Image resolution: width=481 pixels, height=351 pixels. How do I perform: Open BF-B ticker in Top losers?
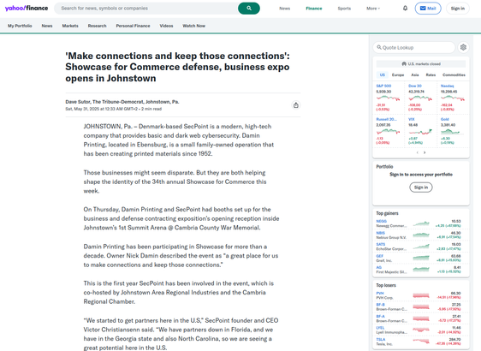(x=380, y=305)
